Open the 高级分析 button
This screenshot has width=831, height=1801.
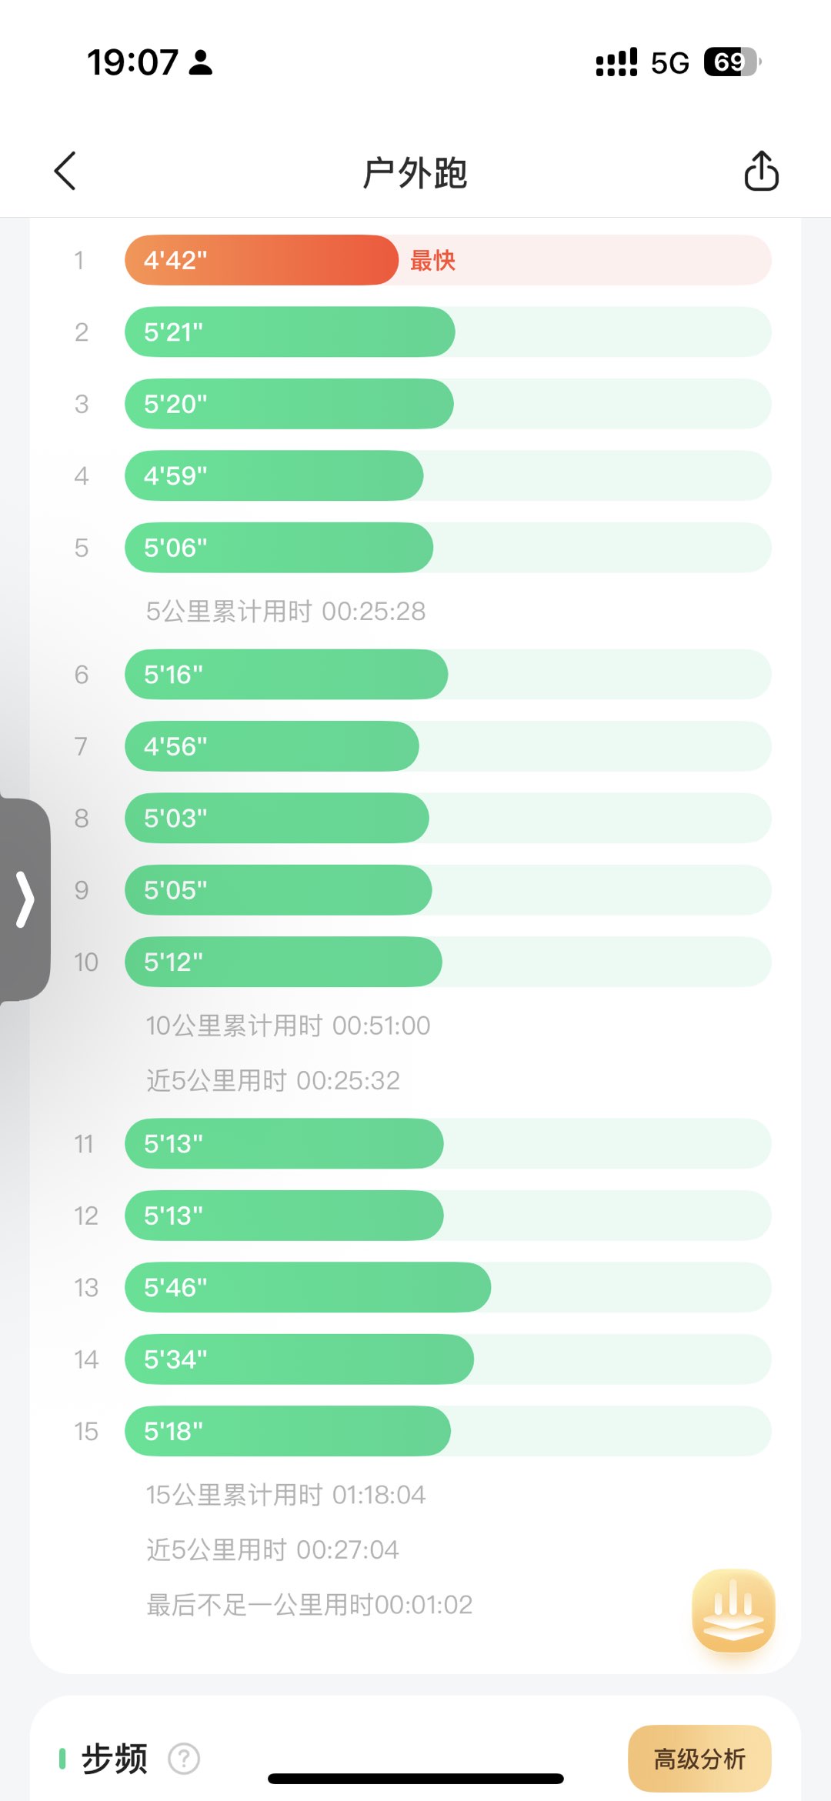[x=699, y=1759]
